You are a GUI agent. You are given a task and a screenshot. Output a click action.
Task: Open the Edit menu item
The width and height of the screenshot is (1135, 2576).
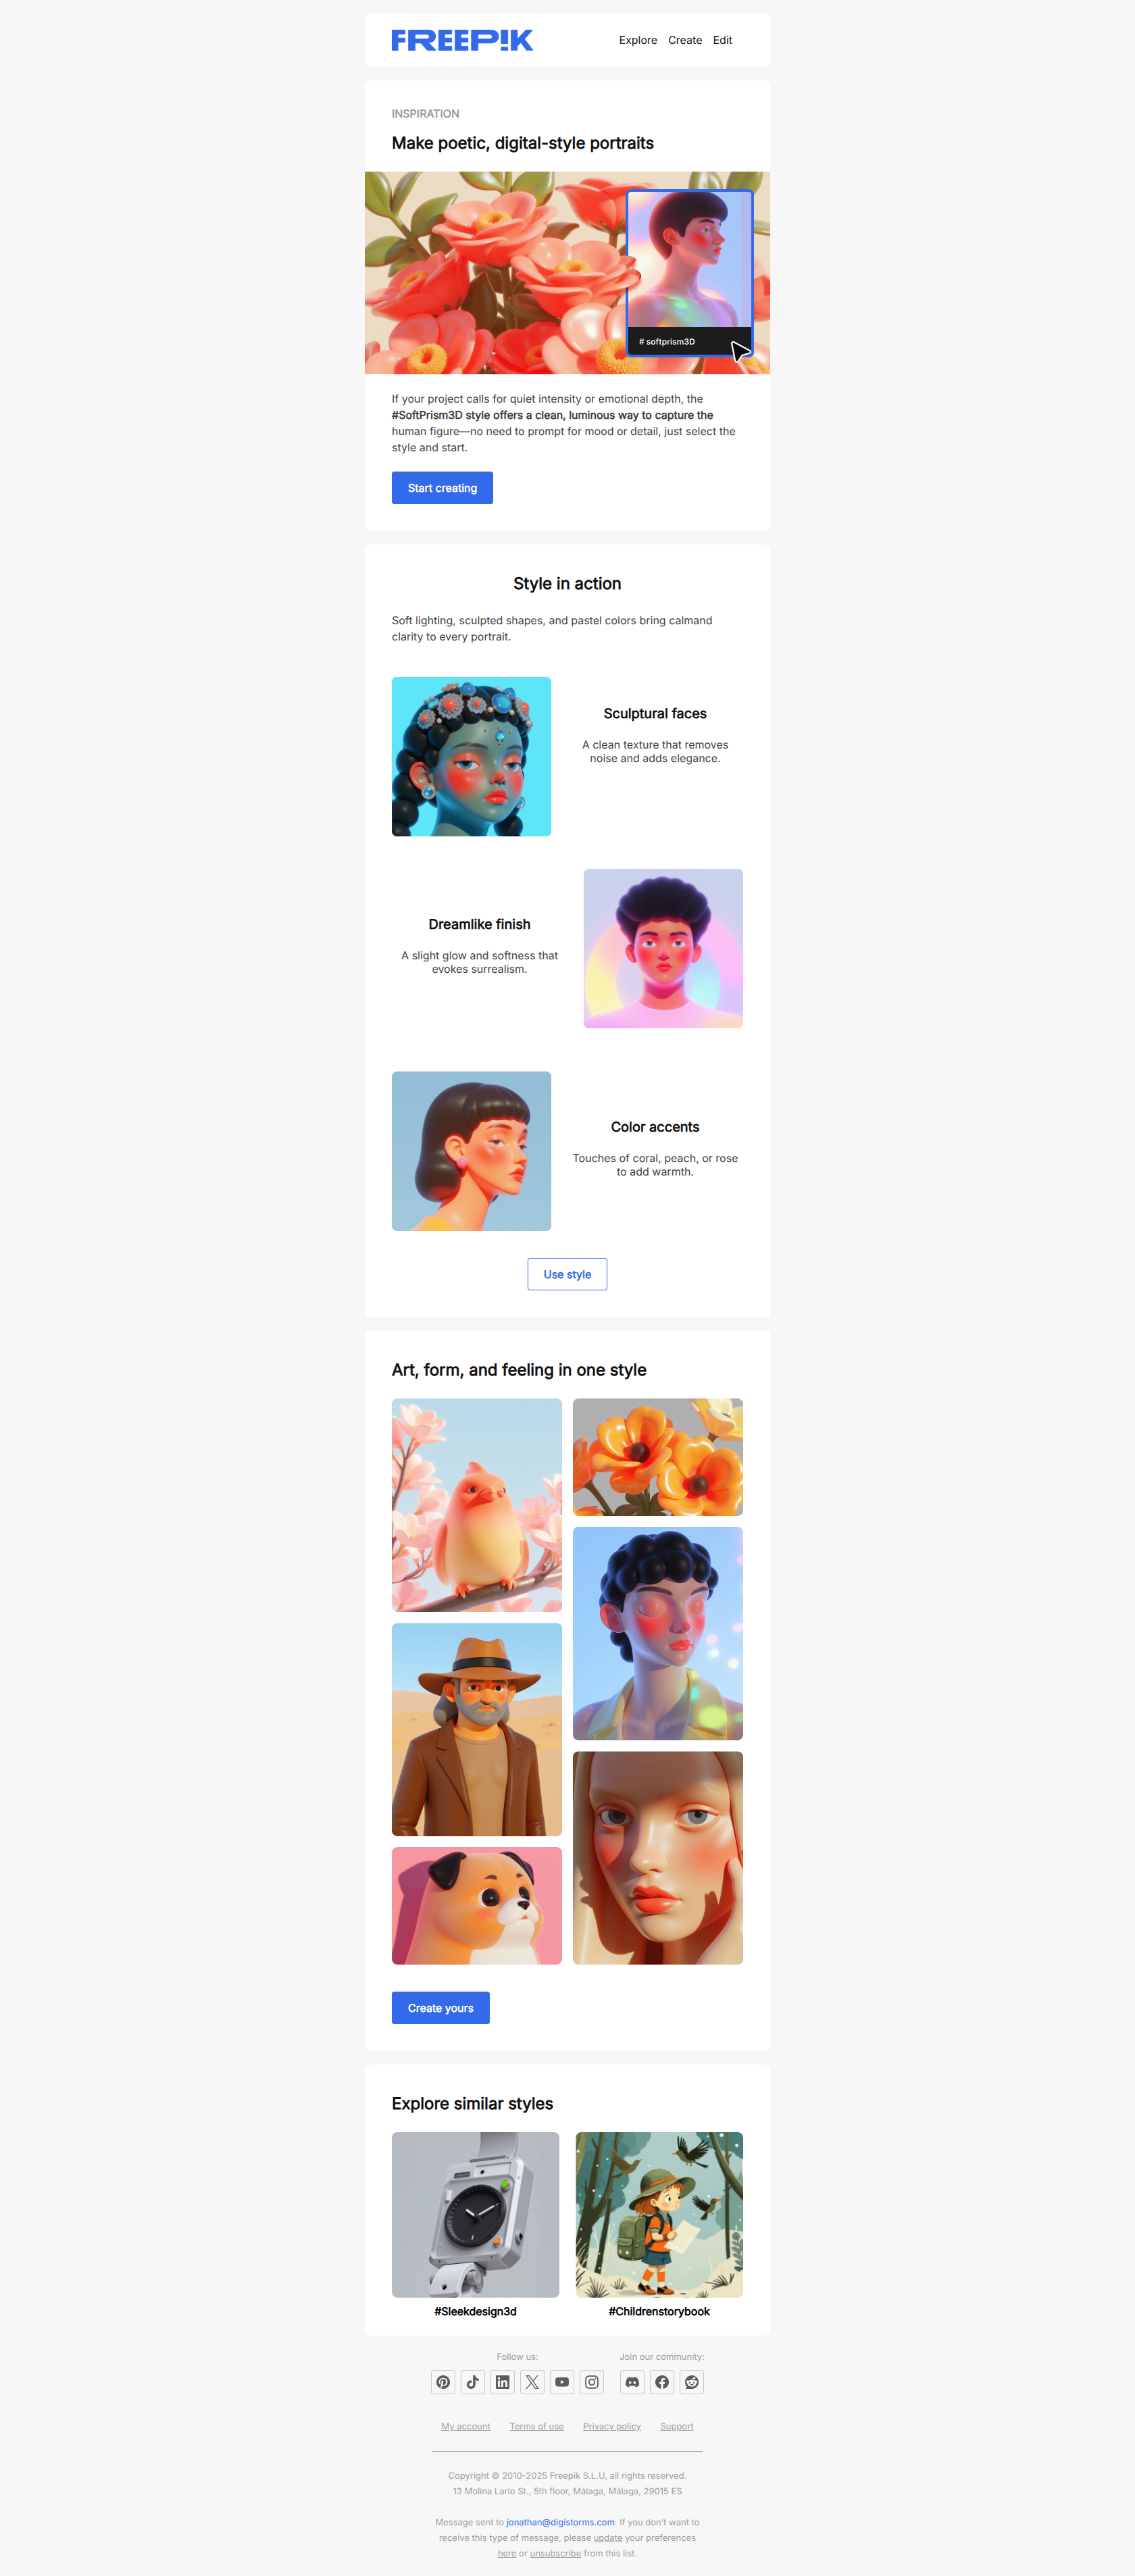722,40
